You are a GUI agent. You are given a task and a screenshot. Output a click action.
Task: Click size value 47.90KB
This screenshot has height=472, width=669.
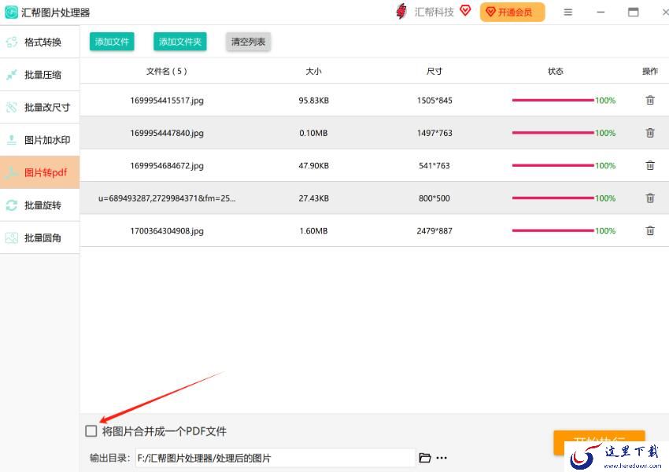tap(313, 166)
